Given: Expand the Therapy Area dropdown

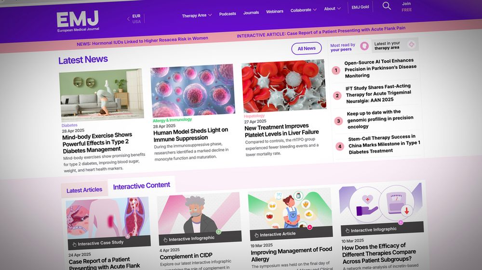Looking at the screenshot, I should tap(197, 15).
